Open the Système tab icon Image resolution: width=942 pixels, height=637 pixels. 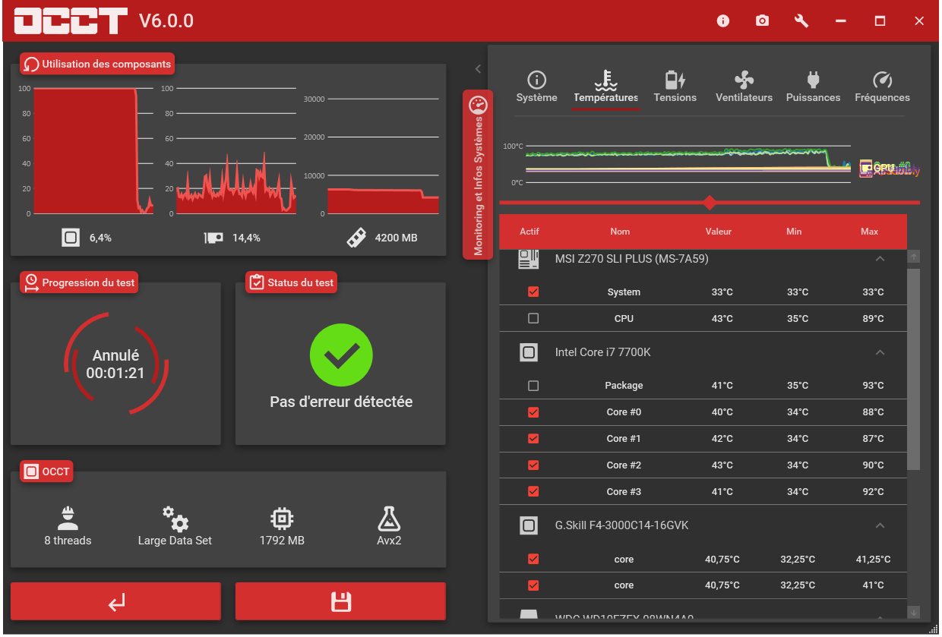click(536, 80)
